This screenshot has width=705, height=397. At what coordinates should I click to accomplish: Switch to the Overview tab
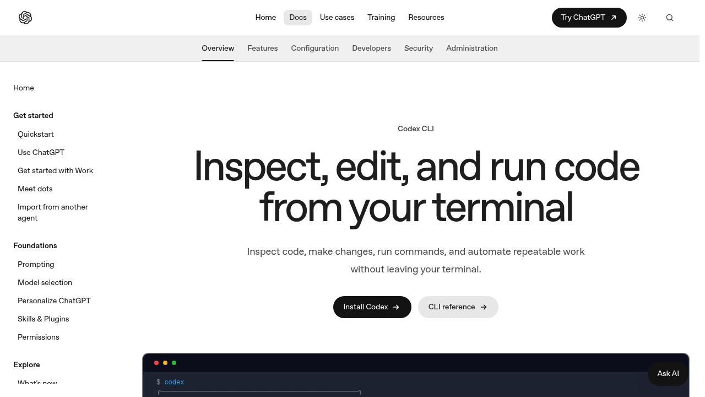click(x=218, y=49)
